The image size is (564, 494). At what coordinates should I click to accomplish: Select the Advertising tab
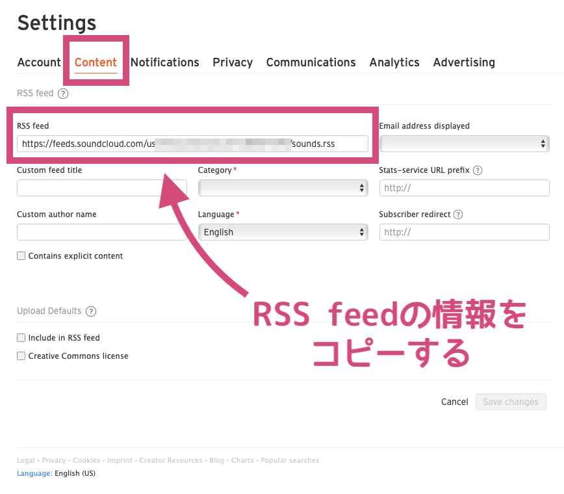click(x=464, y=62)
